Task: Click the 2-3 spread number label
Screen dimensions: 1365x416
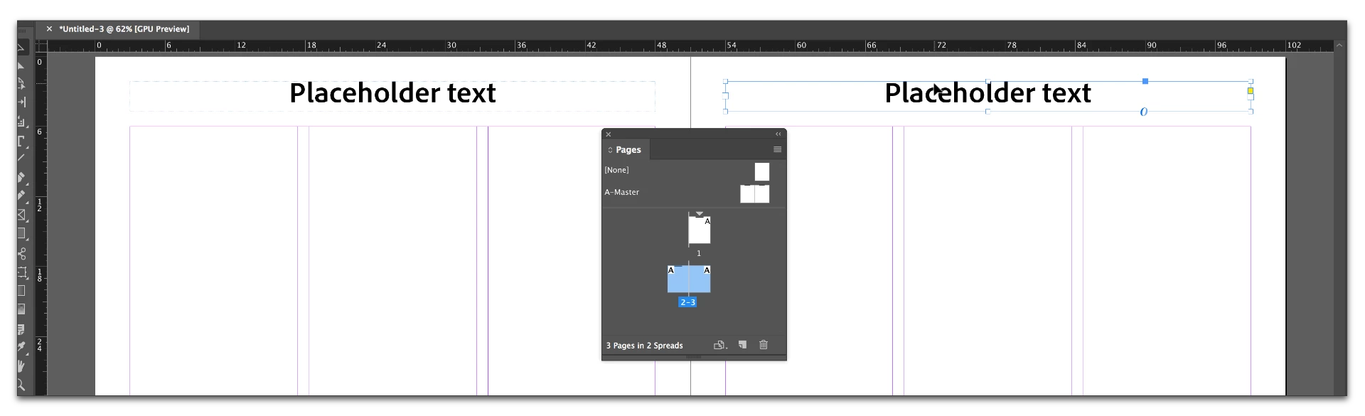Action: (x=687, y=302)
